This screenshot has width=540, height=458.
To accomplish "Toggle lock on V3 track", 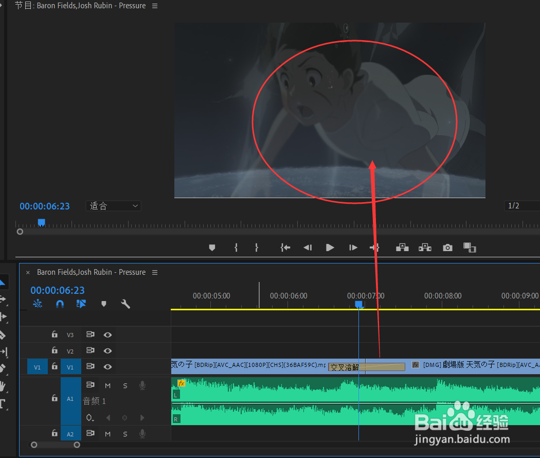I will 55,334.
